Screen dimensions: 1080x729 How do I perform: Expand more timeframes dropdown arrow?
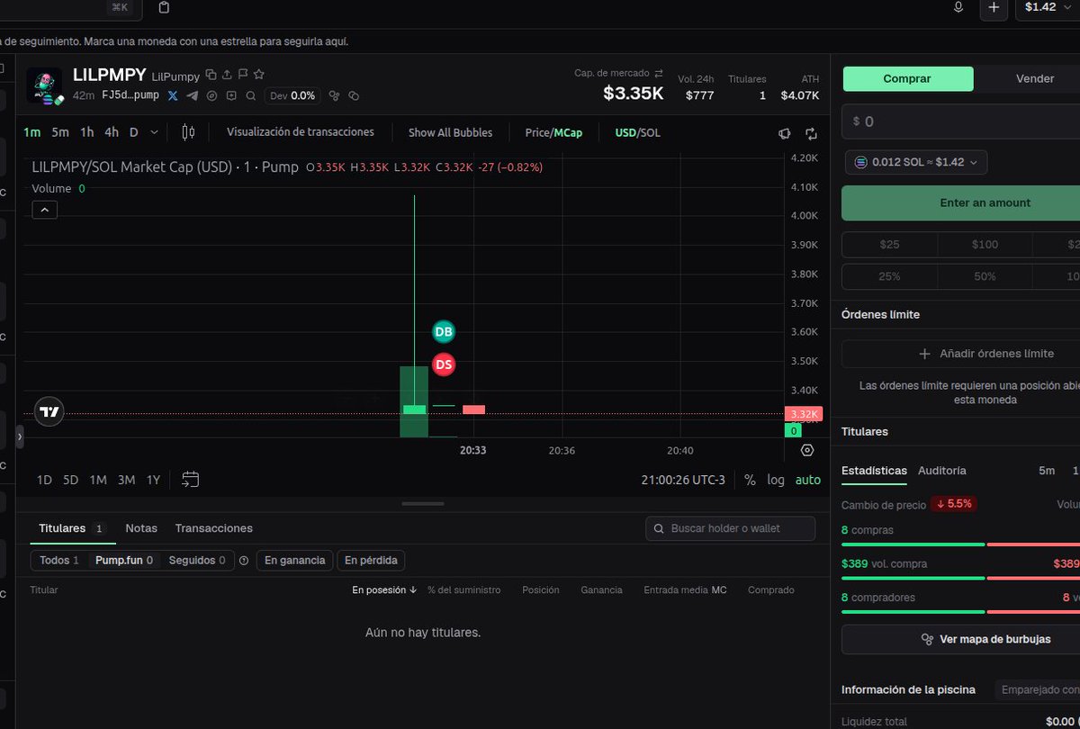[154, 132]
